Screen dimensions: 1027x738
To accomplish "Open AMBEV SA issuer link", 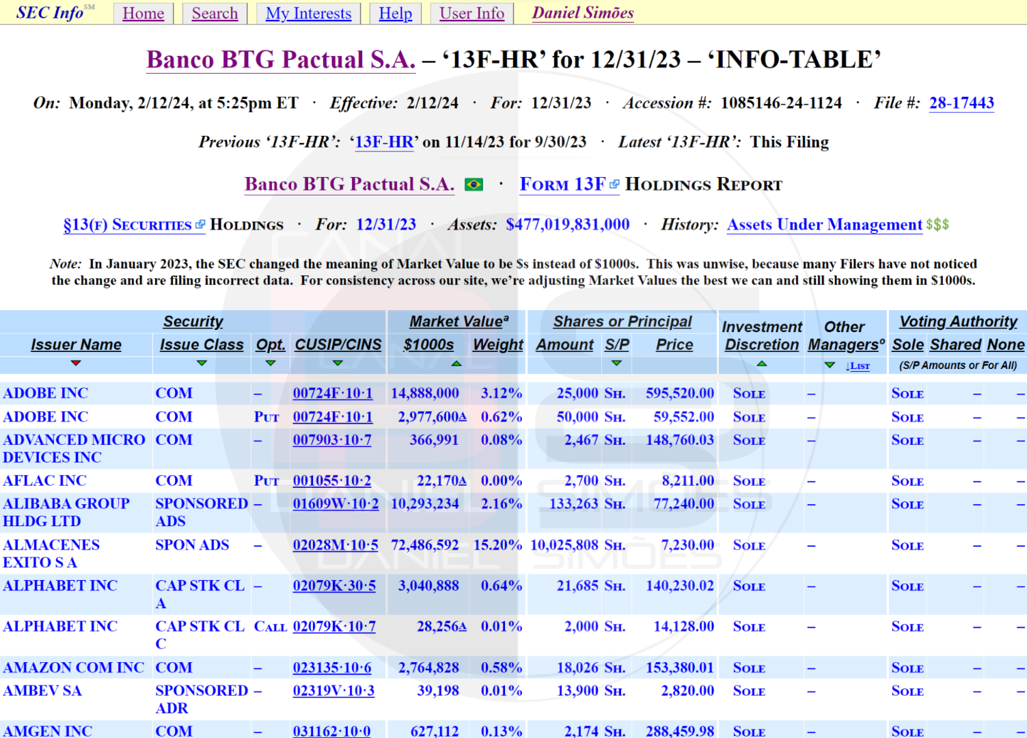I will click(42, 691).
